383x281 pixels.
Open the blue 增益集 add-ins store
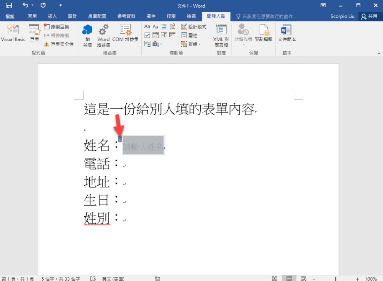tap(87, 36)
